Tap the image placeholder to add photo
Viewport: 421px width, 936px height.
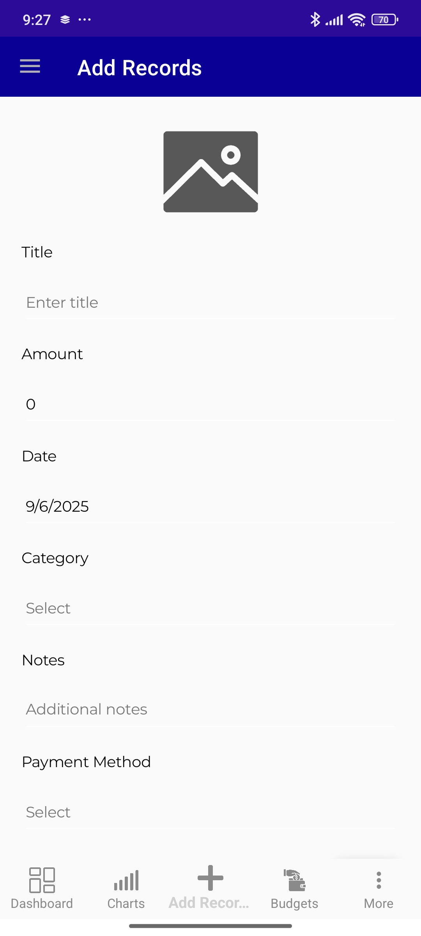[x=210, y=172]
